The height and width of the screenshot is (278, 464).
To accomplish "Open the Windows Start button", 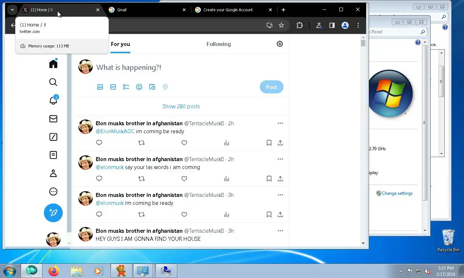I will (x=9, y=271).
